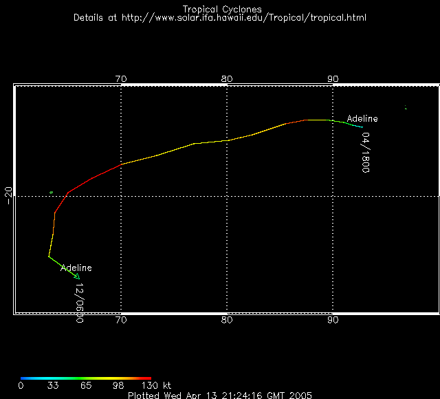Screen dimensions: 440x399
Task: Click the 90 longitude label on the bottom axis
Action: [x=333, y=320]
